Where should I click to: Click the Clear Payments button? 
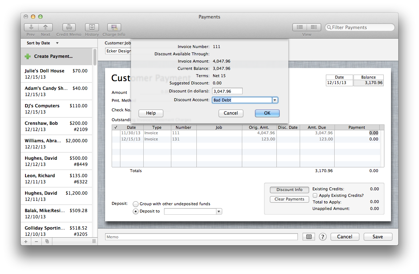tap(290, 199)
